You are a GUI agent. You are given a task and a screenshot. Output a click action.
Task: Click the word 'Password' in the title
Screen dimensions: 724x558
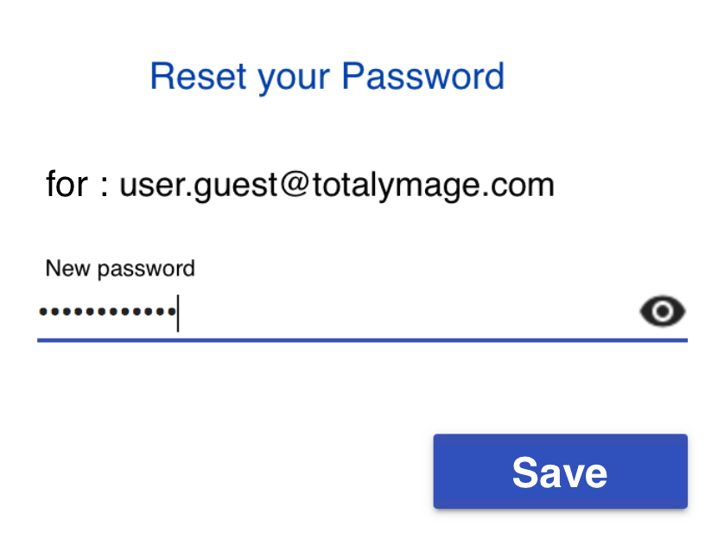tap(423, 76)
